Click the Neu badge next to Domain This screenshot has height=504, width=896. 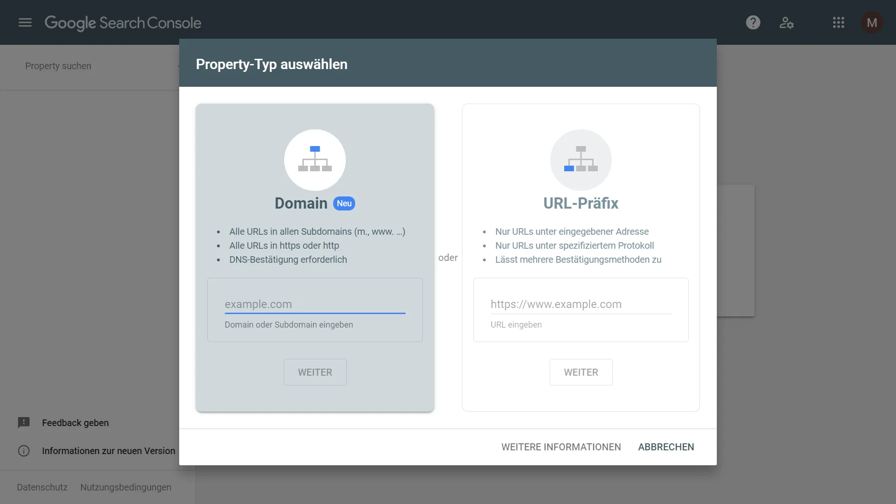344,203
